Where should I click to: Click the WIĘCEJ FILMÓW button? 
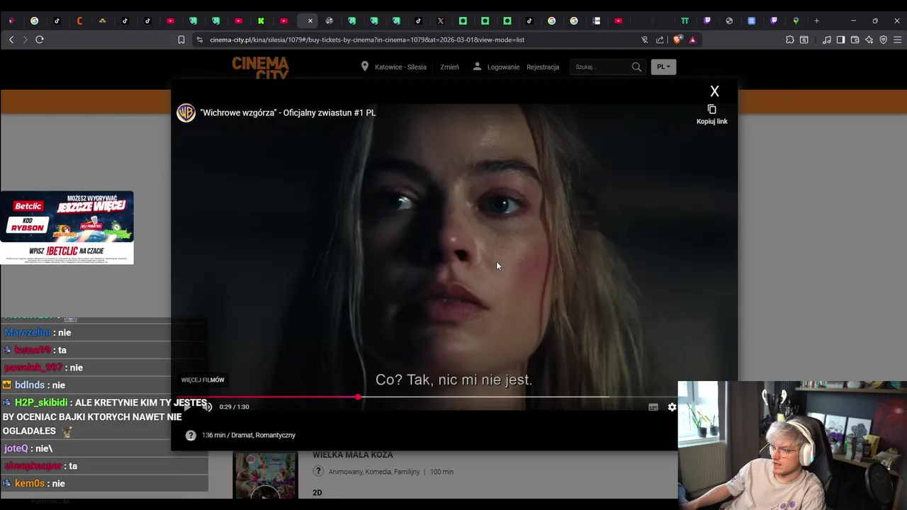point(203,380)
